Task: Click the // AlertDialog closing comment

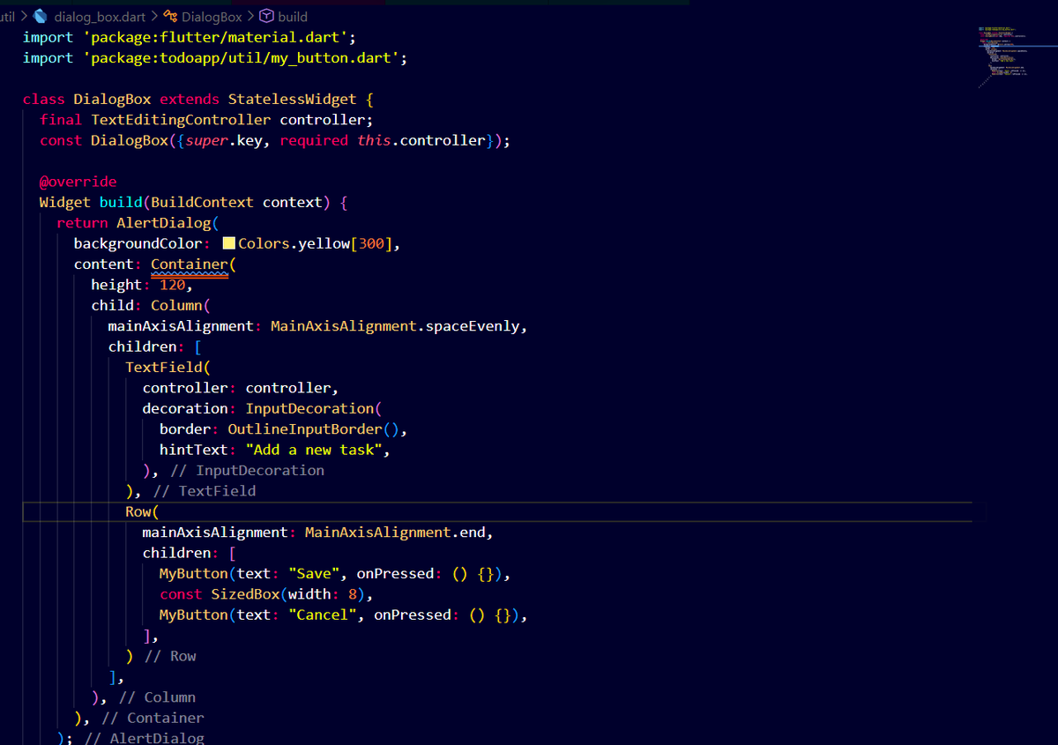Action: 145,738
